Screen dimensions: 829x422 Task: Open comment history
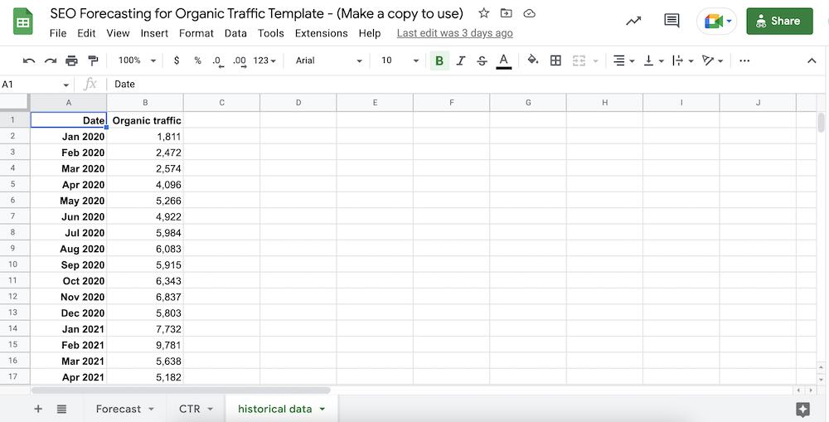[671, 22]
